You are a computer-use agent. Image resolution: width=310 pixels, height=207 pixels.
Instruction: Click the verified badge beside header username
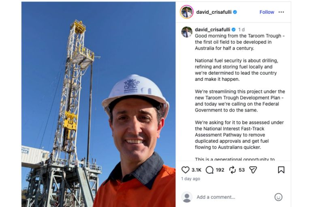coord(235,12)
